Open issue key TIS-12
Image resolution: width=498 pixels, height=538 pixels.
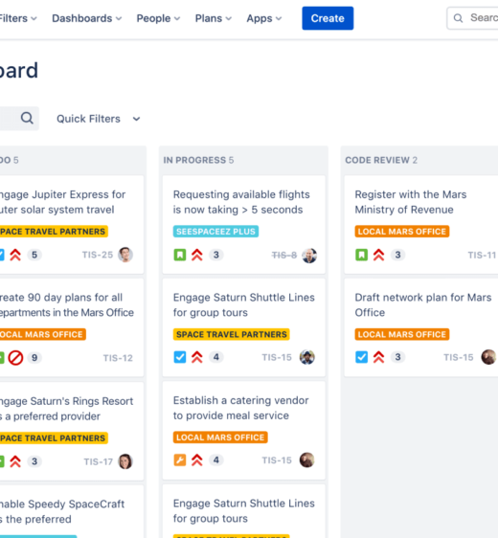[118, 358]
